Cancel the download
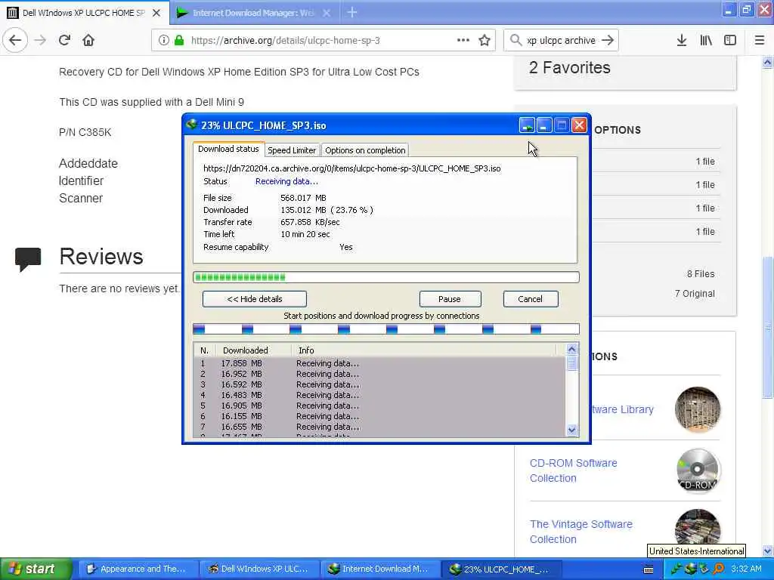 click(530, 299)
